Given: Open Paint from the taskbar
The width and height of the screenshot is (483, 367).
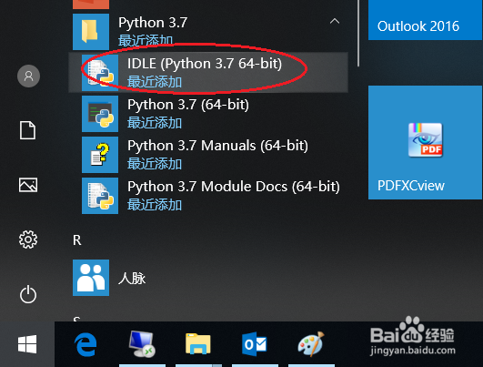Looking at the screenshot, I should coord(311,344).
